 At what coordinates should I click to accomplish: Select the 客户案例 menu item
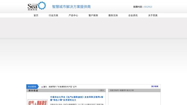pyautogui.click(x=93, y=15)
